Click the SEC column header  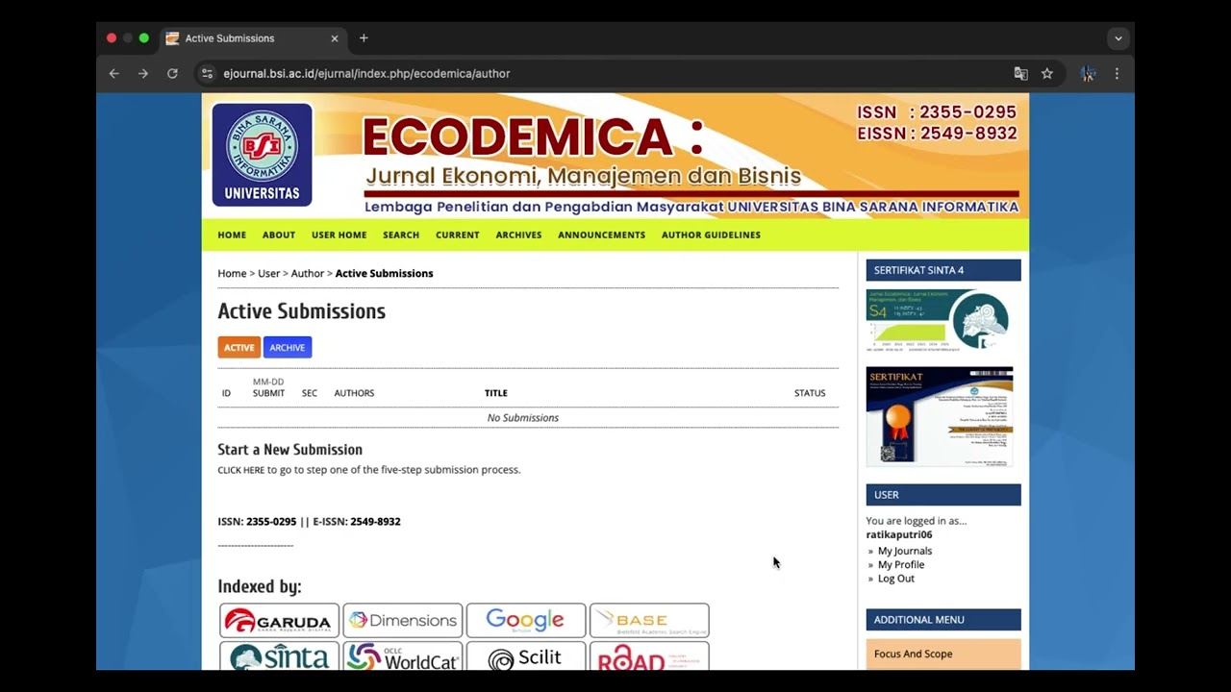(x=310, y=393)
